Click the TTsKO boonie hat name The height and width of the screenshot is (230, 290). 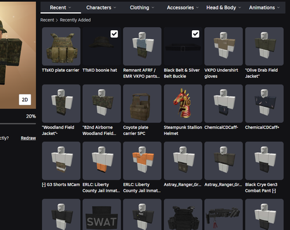click(100, 70)
